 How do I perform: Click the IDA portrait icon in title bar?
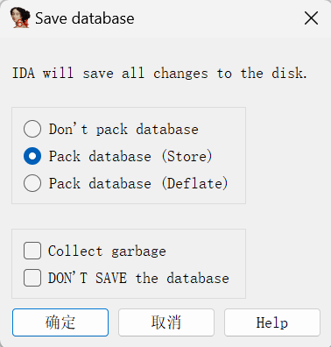tap(20, 18)
